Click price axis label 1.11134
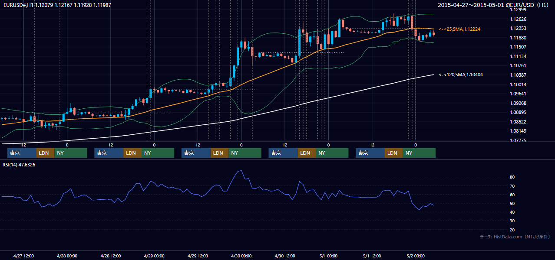The width and height of the screenshot is (555, 260). click(518, 56)
